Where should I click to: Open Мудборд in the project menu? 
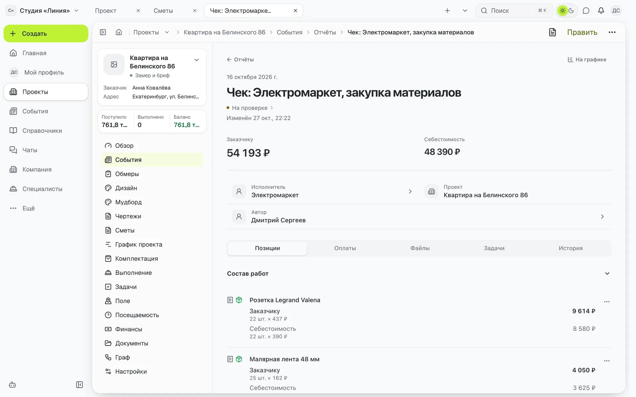152,202
